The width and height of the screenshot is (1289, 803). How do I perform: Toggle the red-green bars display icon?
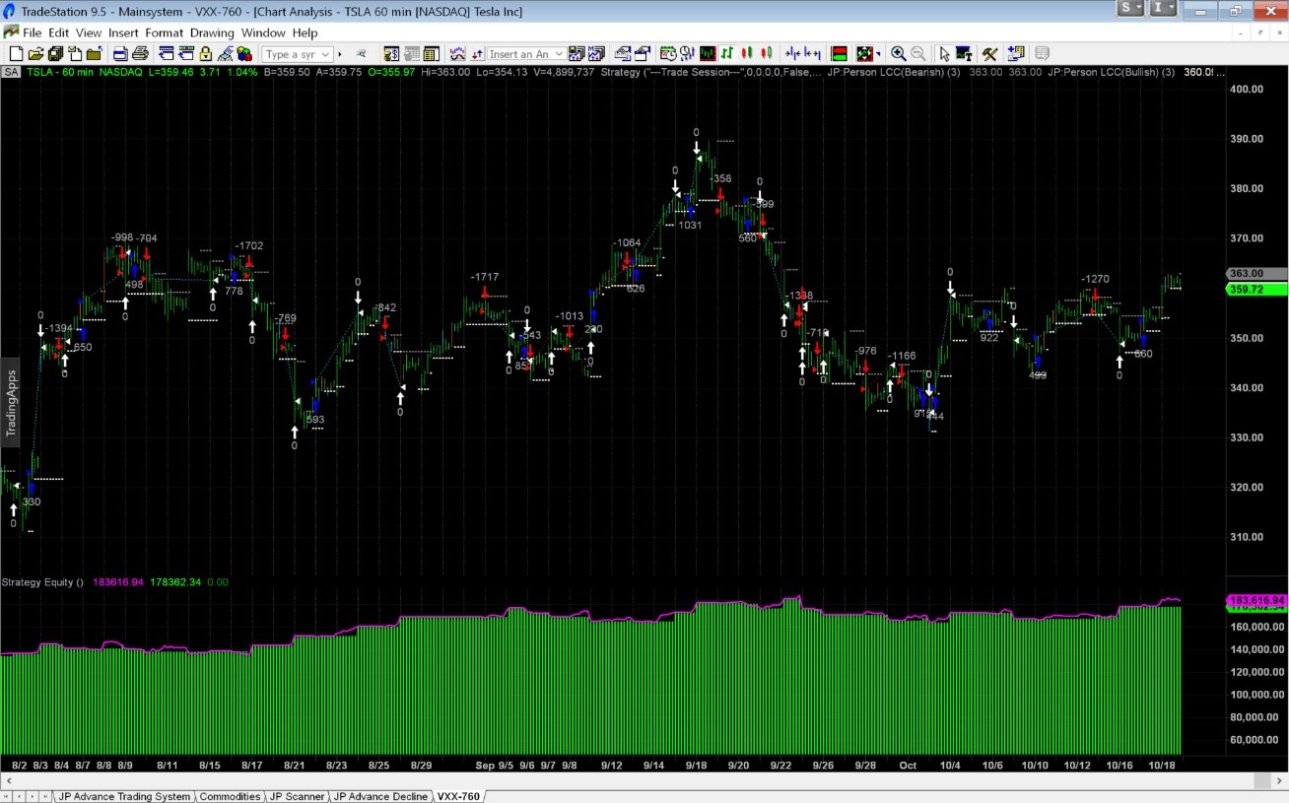[840, 54]
